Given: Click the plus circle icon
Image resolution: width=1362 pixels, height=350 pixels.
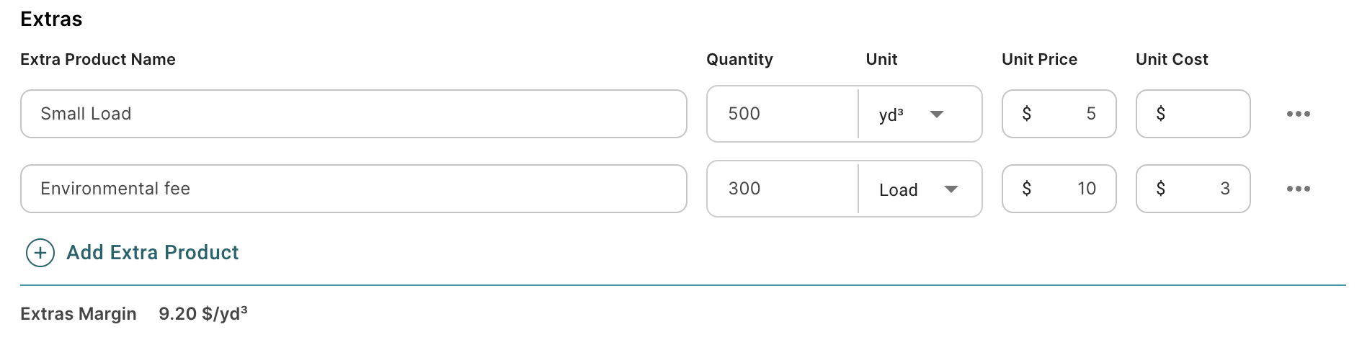Looking at the screenshot, I should pos(40,253).
